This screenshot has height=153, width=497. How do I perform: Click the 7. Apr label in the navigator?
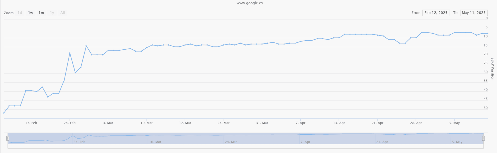click(305, 142)
